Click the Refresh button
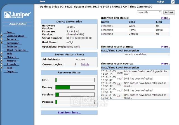 (169, 12)
